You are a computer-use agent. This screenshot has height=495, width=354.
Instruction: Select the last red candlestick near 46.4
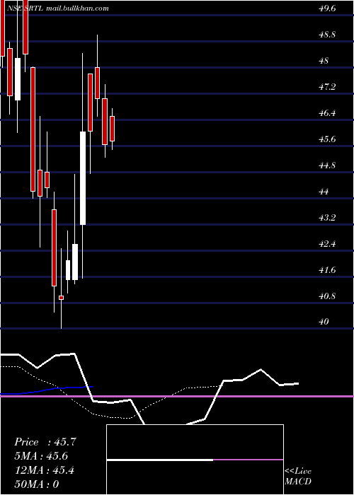tap(112, 129)
